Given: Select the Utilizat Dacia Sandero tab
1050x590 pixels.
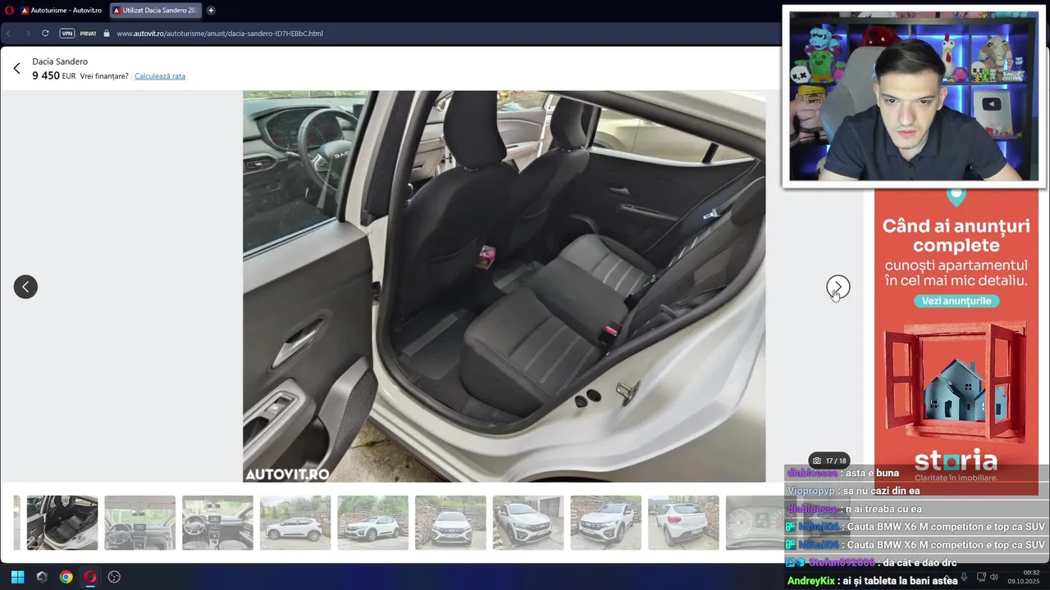Looking at the screenshot, I should pos(156,11).
